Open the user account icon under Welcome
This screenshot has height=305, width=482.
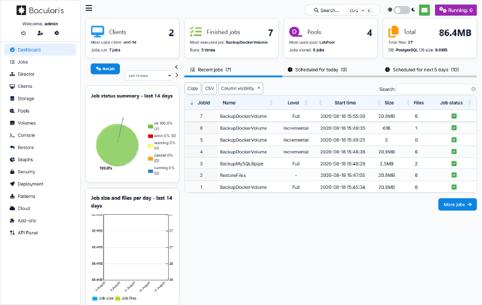[x=40, y=33]
